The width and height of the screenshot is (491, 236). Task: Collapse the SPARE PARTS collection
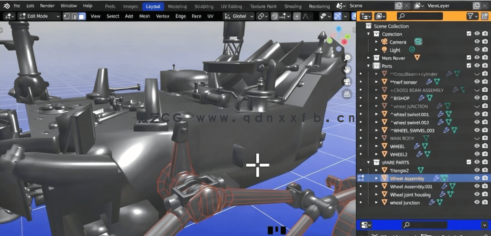[x=369, y=162]
